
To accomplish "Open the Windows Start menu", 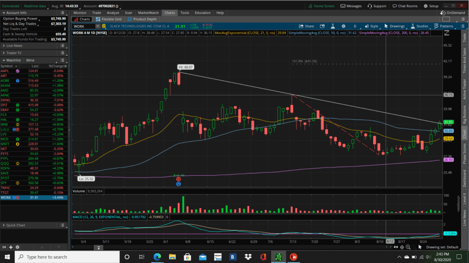I will [x=7, y=257].
